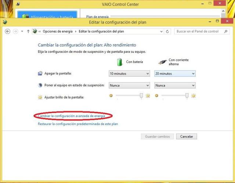The image size is (235, 183).
Task: Click the green battery icon
Action: 120,62
